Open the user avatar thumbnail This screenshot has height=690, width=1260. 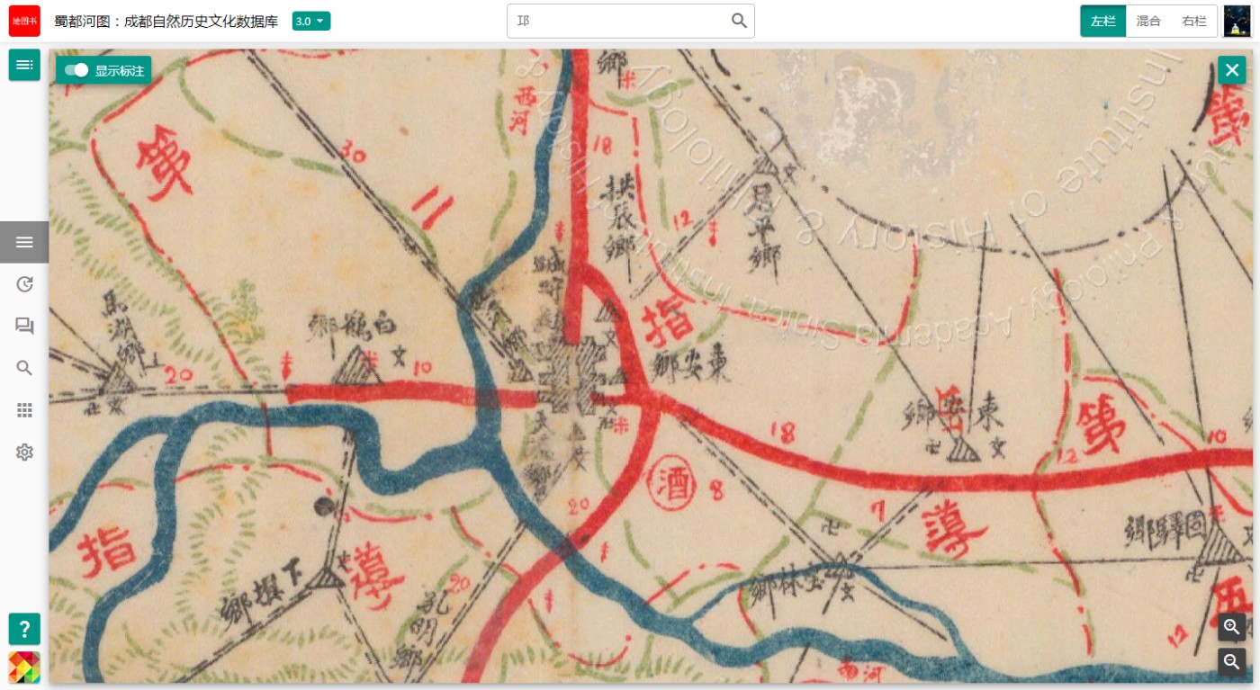1237,21
